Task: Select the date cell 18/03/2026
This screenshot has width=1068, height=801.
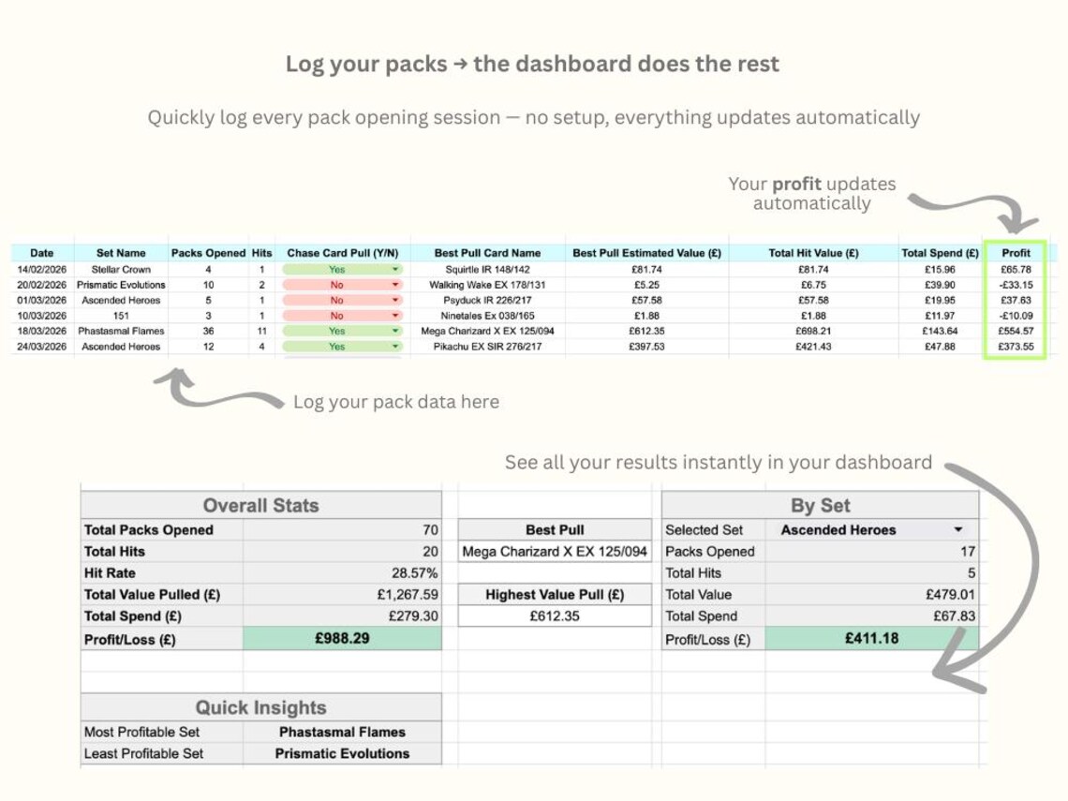Action: tap(41, 331)
